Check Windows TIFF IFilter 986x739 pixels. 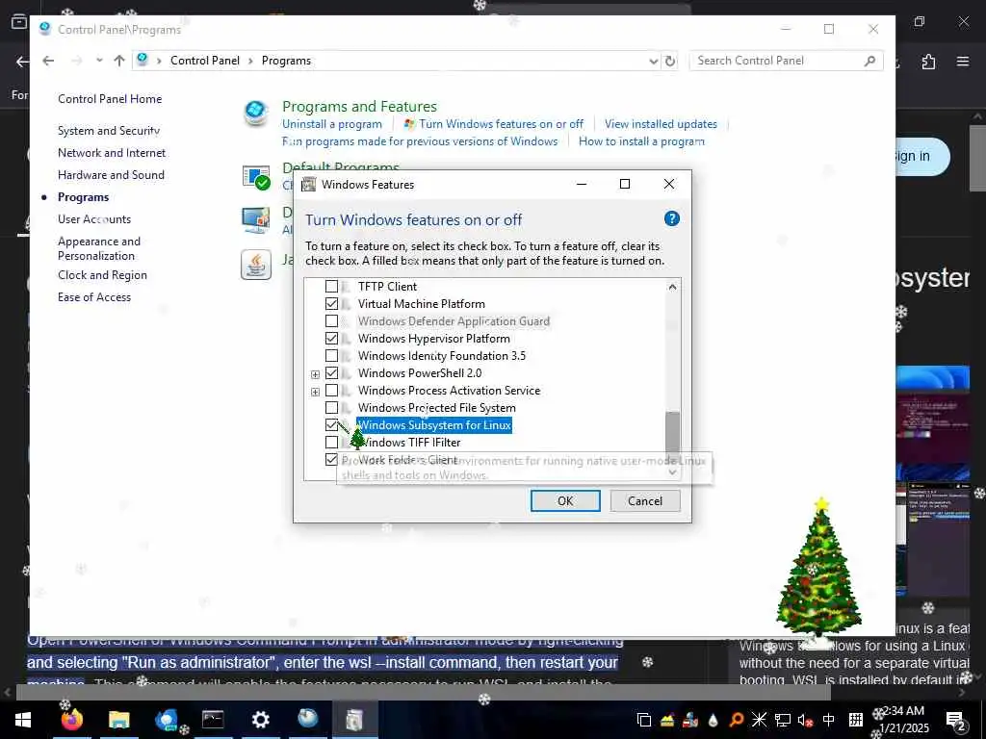point(331,443)
